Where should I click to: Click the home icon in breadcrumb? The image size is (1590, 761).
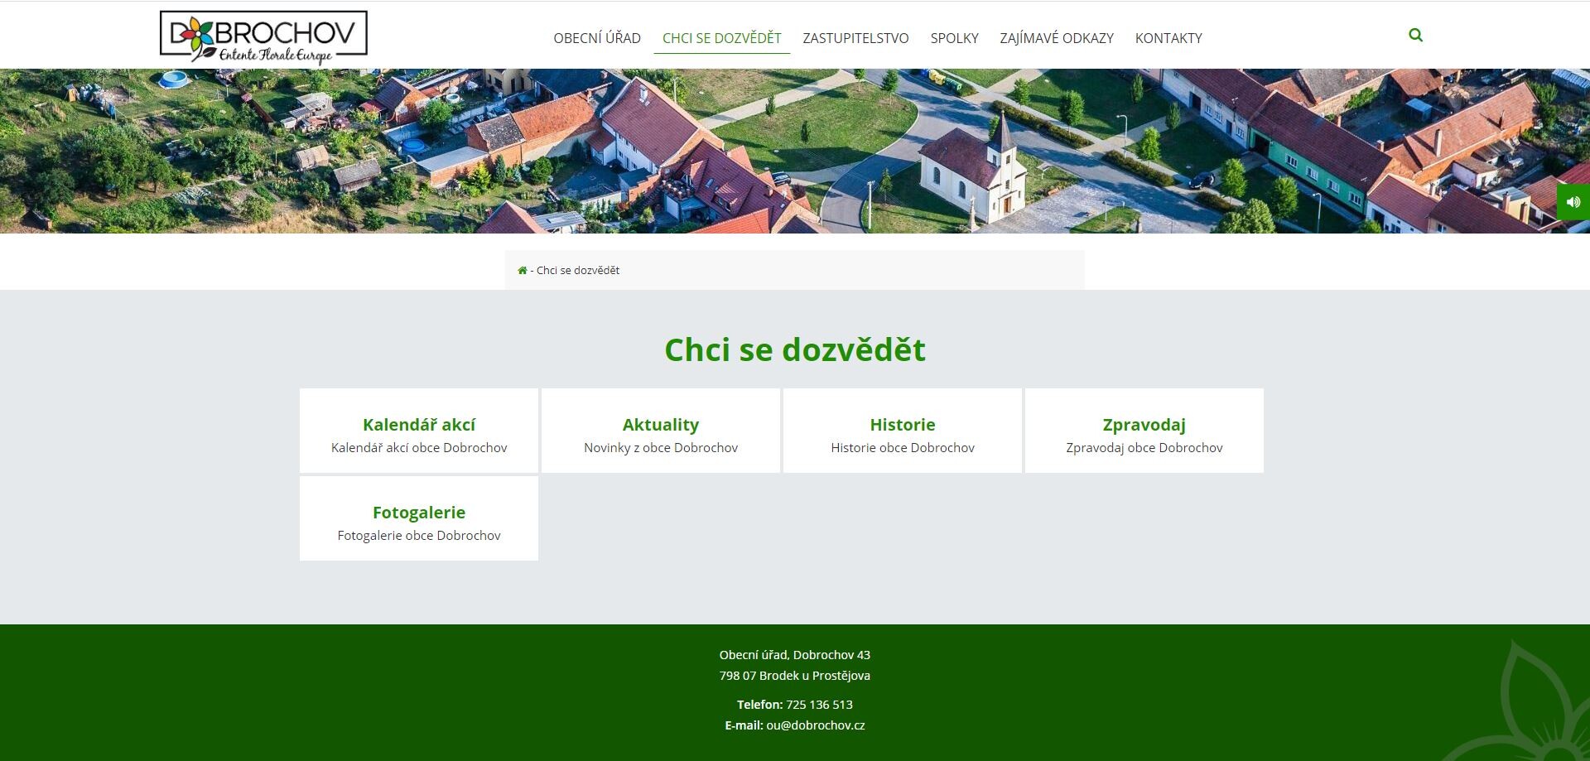click(523, 271)
